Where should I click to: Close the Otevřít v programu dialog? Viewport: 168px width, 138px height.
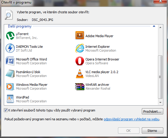pyautogui.click(x=160, y=1)
